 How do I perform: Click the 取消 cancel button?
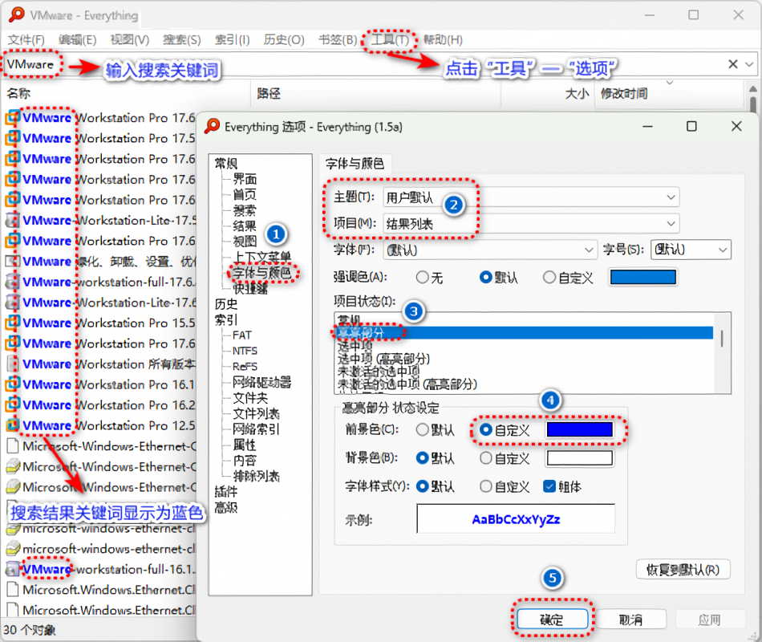[x=630, y=620]
